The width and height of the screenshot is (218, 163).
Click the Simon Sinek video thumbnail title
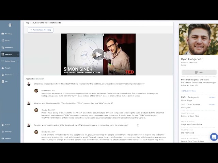82,70
